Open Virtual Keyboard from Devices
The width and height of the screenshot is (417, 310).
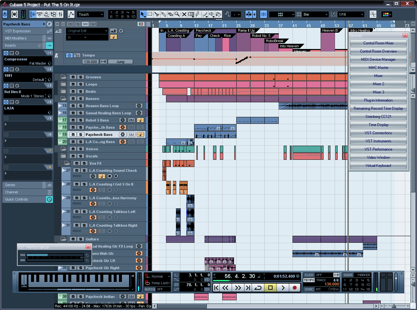pyautogui.click(x=378, y=166)
